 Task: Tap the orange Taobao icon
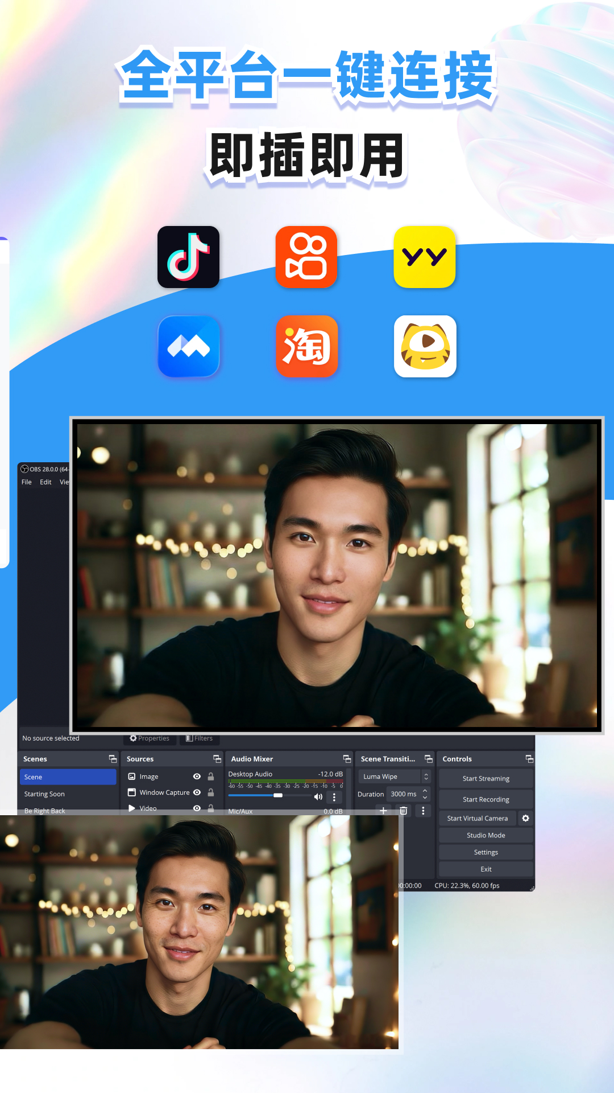tap(306, 346)
